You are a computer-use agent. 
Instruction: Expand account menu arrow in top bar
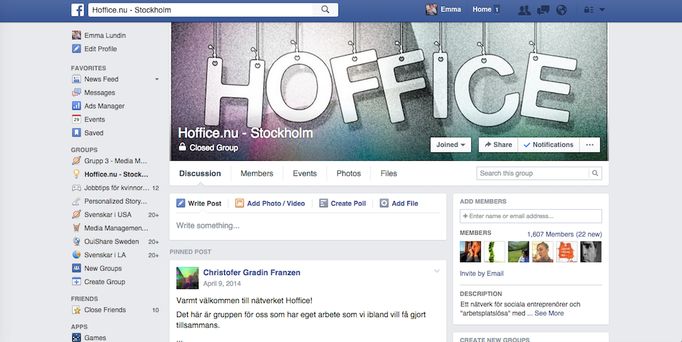coord(602,10)
